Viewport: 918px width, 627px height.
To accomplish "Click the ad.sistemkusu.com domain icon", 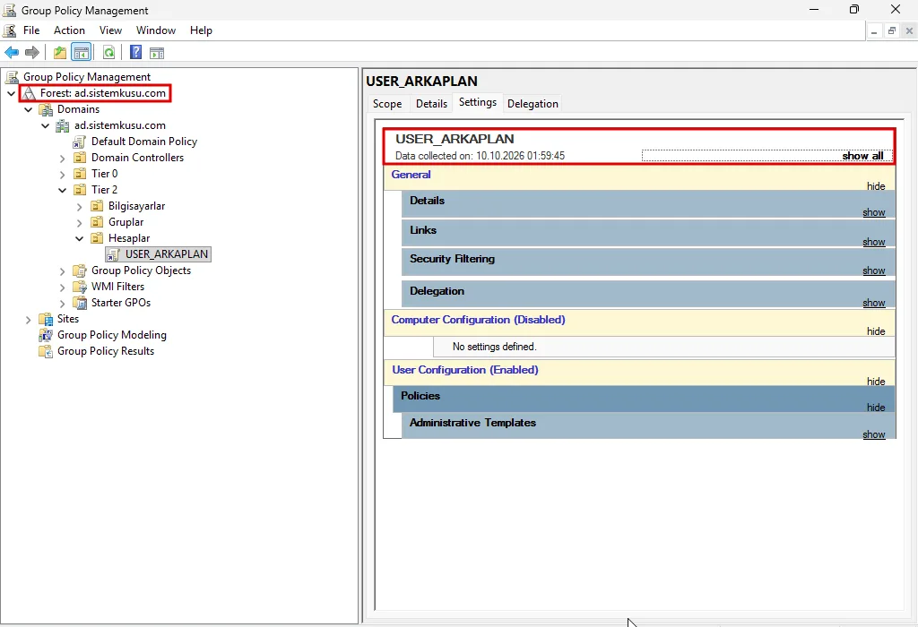I will [x=63, y=125].
